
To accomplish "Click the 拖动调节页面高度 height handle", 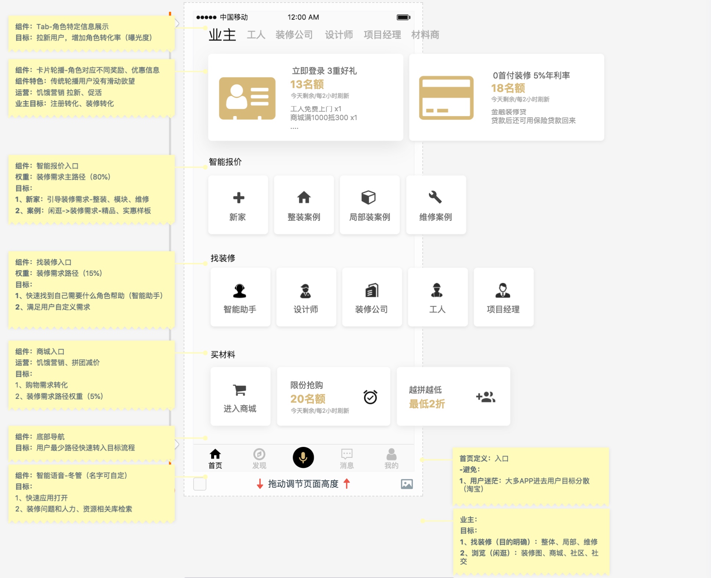I will pos(303,484).
